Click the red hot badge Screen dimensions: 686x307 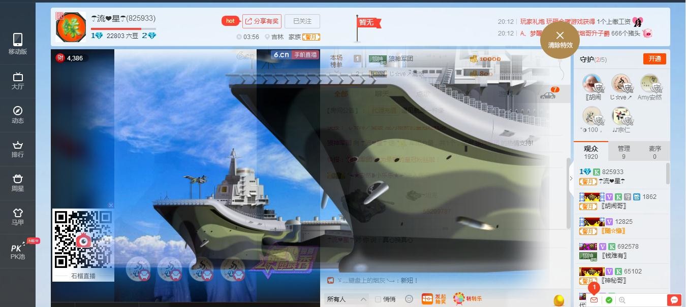click(x=230, y=21)
